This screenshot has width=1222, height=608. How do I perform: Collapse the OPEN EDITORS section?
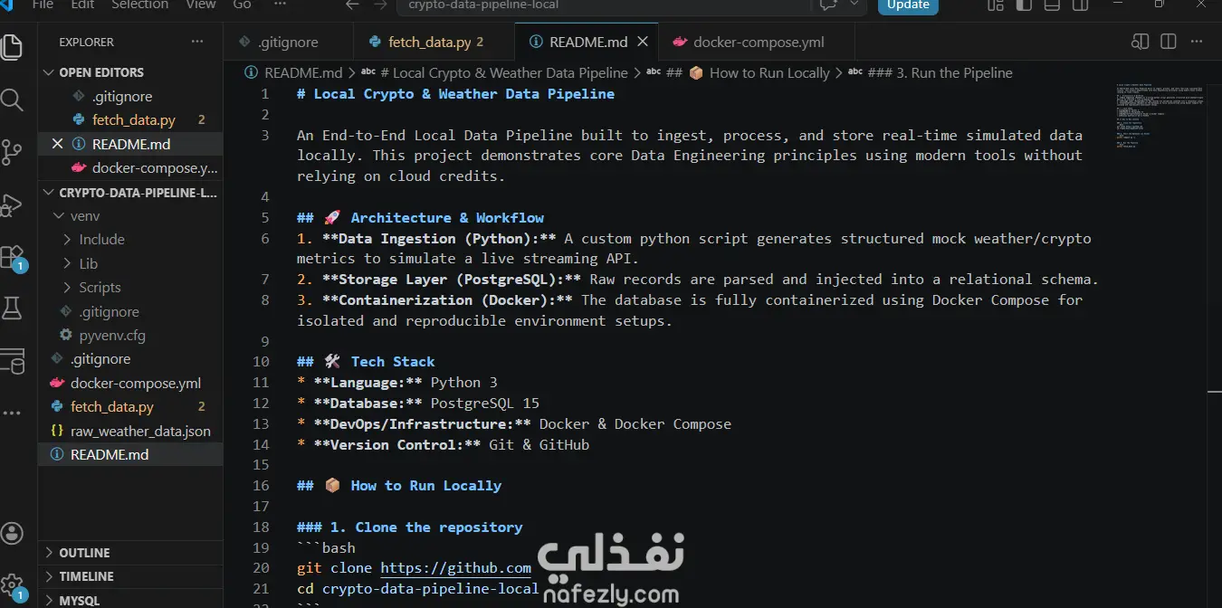pyautogui.click(x=48, y=72)
